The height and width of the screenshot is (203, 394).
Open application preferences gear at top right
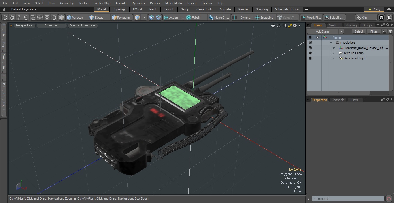click(x=389, y=9)
